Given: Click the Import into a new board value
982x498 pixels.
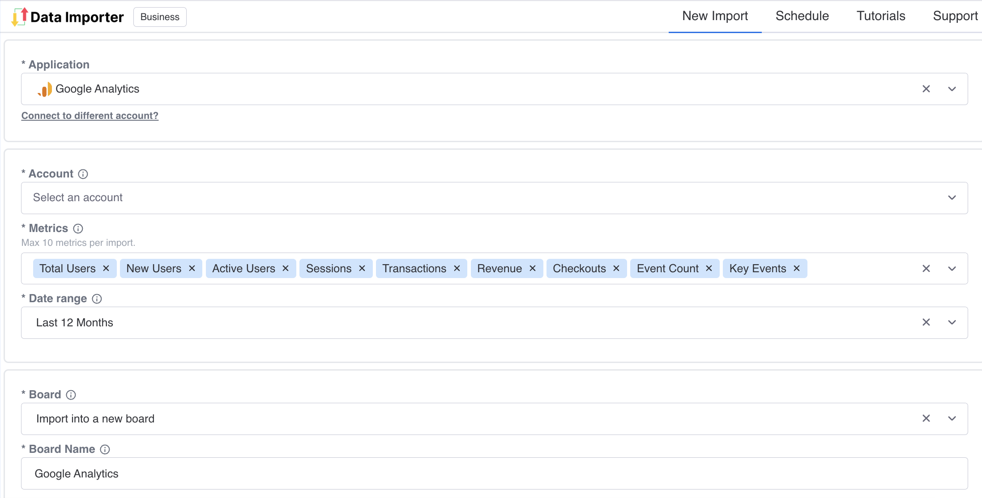Looking at the screenshot, I should [x=95, y=419].
